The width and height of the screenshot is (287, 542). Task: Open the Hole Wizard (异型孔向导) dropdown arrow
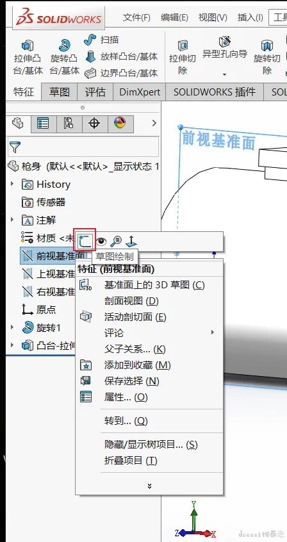click(224, 74)
